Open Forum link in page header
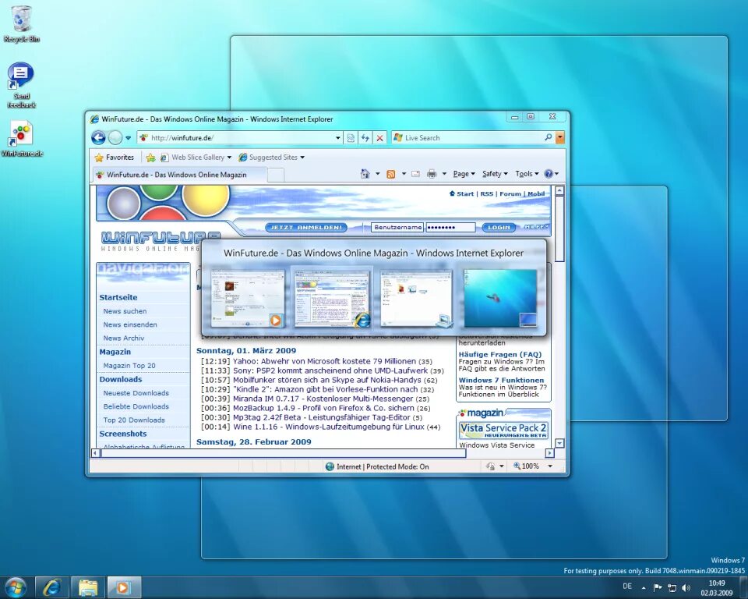 (510, 194)
